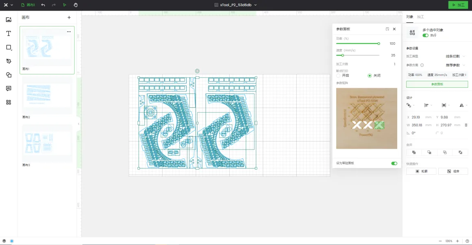Click the 轮廓 outline button
Viewport: 472px width, 245px height.
click(x=421, y=171)
